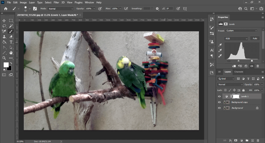Select the Magic Wand tool

(x=11, y=26)
